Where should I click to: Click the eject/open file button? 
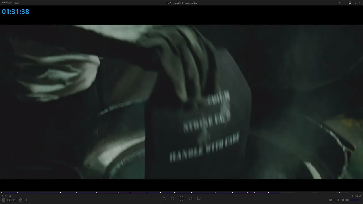(x=164, y=199)
